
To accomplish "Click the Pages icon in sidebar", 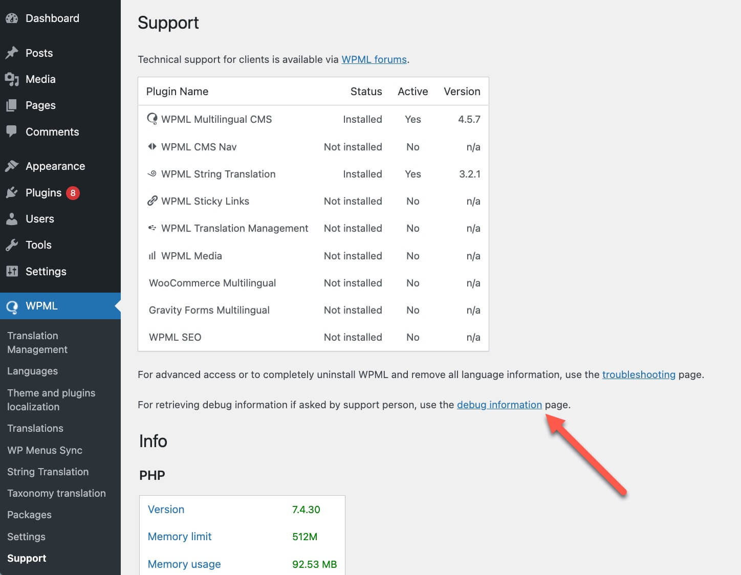I will pyautogui.click(x=12, y=105).
